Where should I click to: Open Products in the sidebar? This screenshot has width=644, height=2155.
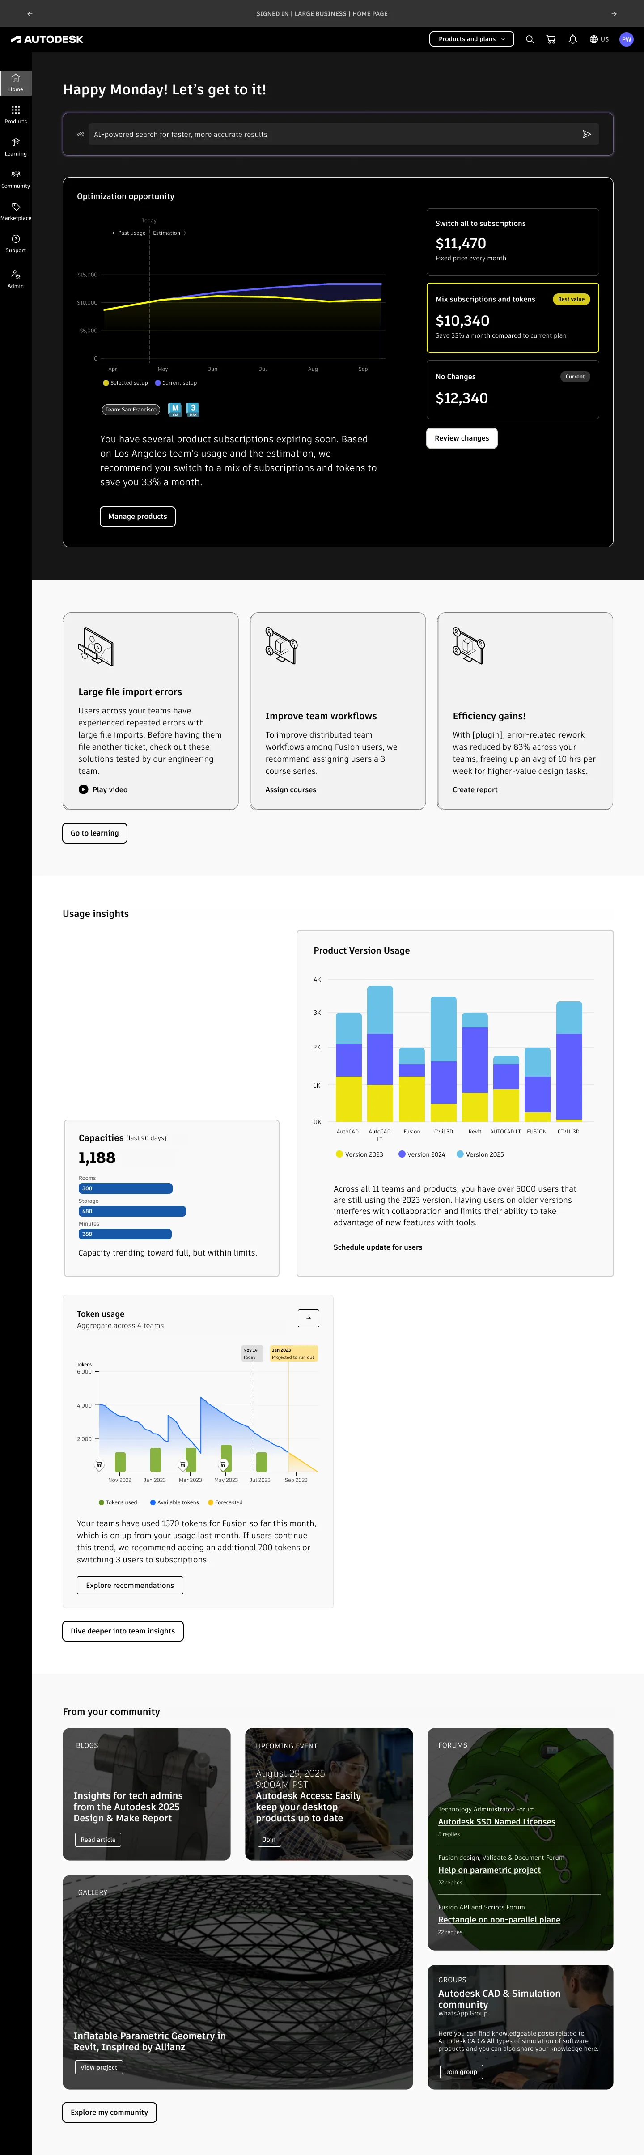pyautogui.click(x=16, y=115)
